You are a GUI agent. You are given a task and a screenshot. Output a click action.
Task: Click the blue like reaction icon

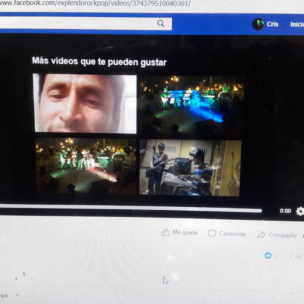click(x=268, y=255)
